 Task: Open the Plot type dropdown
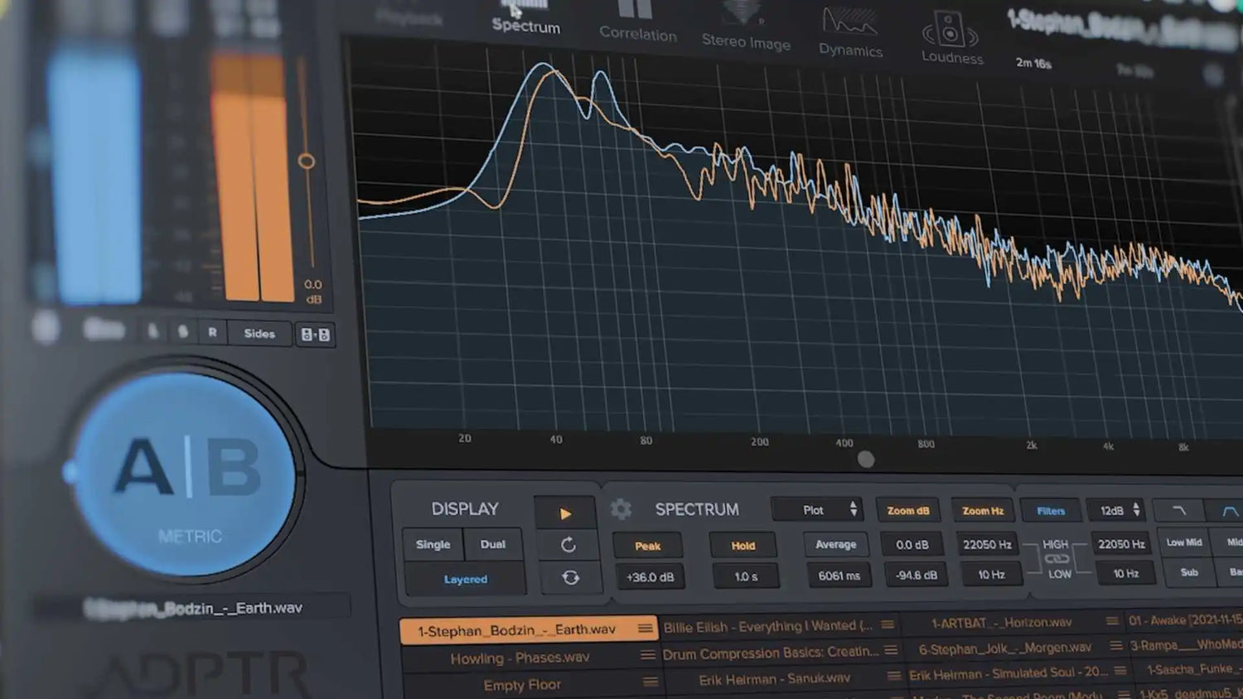point(817,509)
